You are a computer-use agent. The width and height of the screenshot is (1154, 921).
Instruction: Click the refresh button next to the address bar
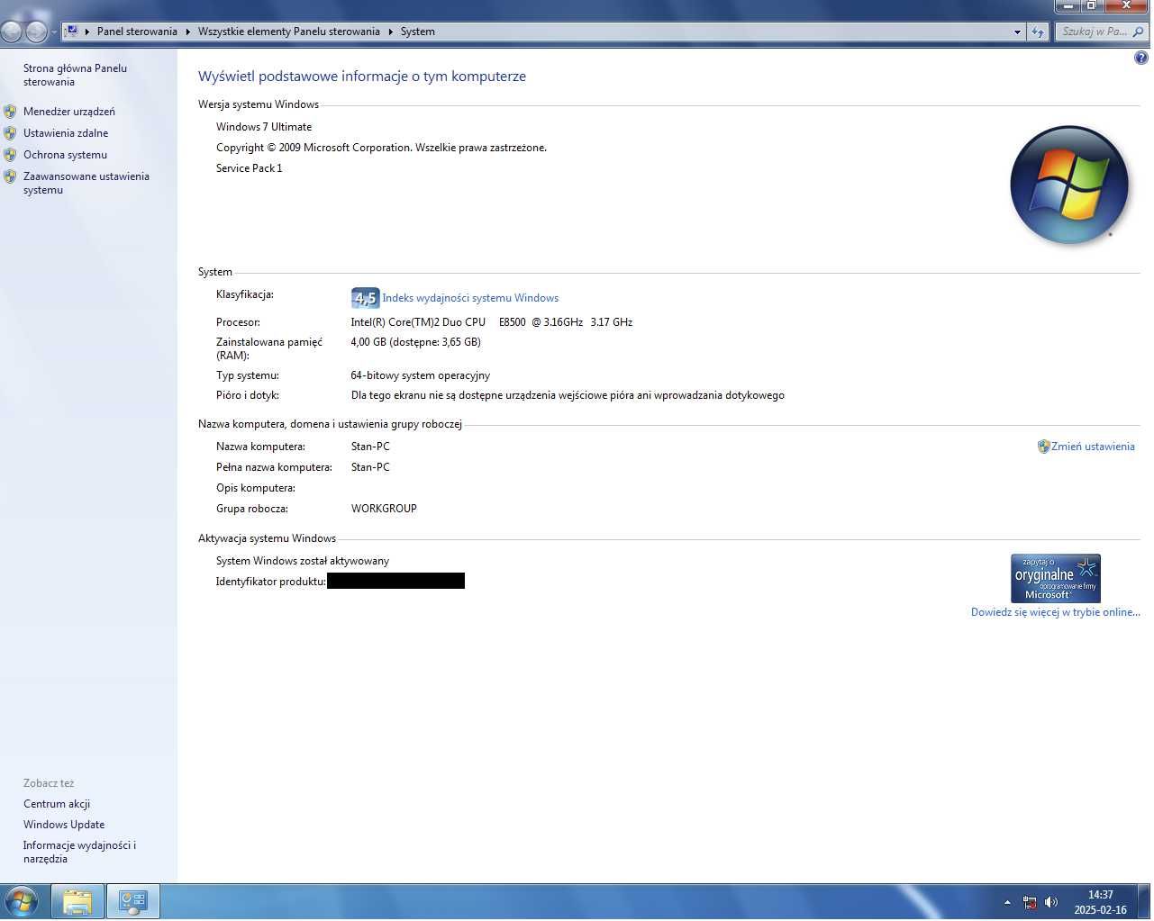(1038, 32)
